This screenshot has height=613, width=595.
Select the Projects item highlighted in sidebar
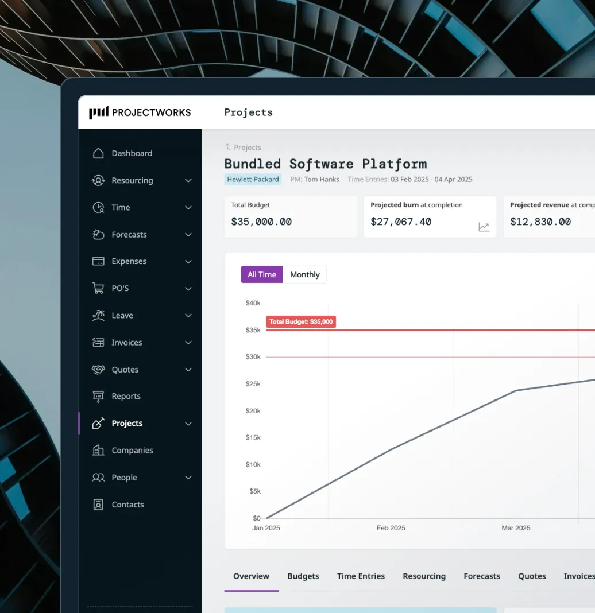127,423
